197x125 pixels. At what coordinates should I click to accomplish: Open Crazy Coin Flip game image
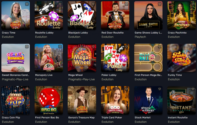[16, 100]
